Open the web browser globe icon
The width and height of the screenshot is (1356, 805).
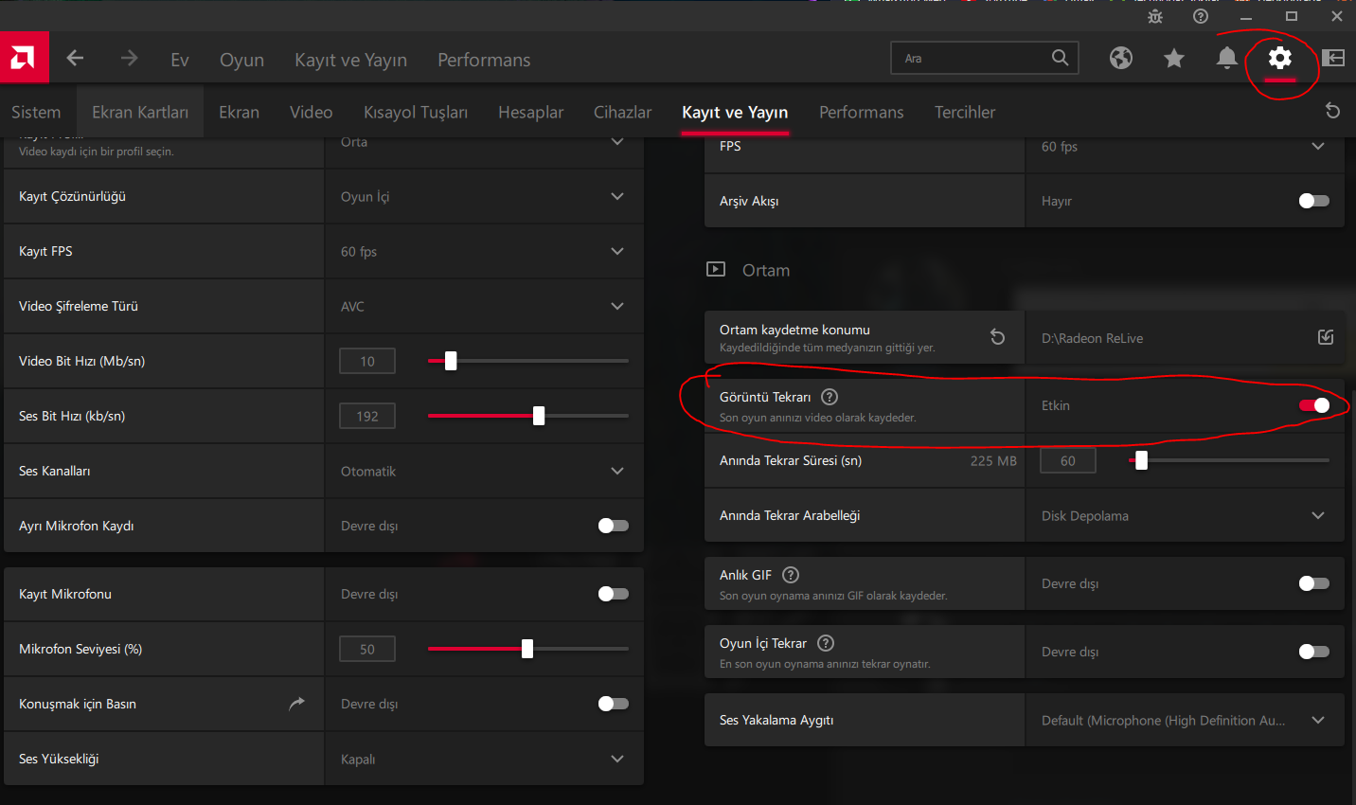point(1121,59)
